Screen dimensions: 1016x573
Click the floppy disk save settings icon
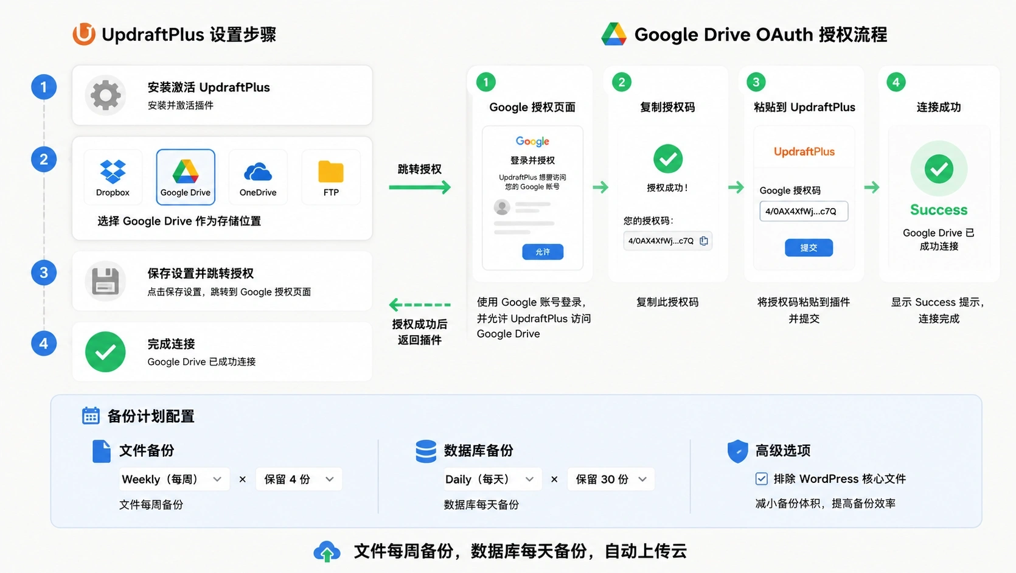[105, 281]
